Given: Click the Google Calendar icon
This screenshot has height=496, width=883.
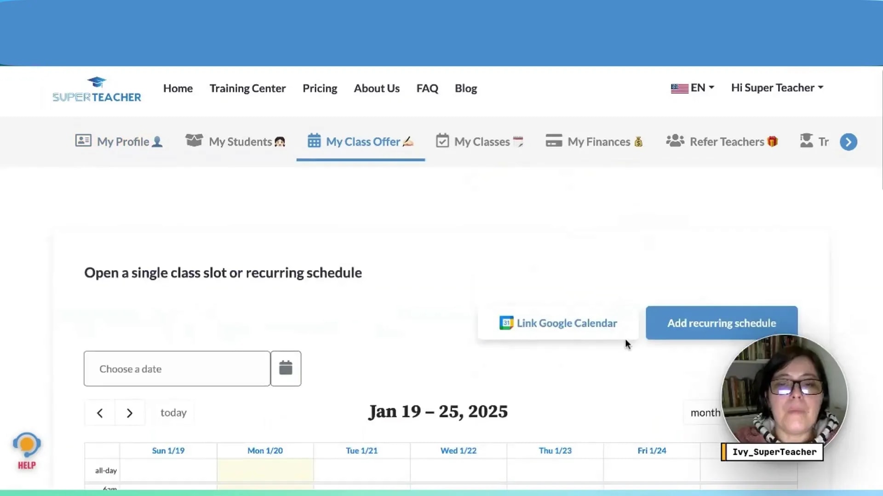Looking at the screenshot, I should point(506,322).
